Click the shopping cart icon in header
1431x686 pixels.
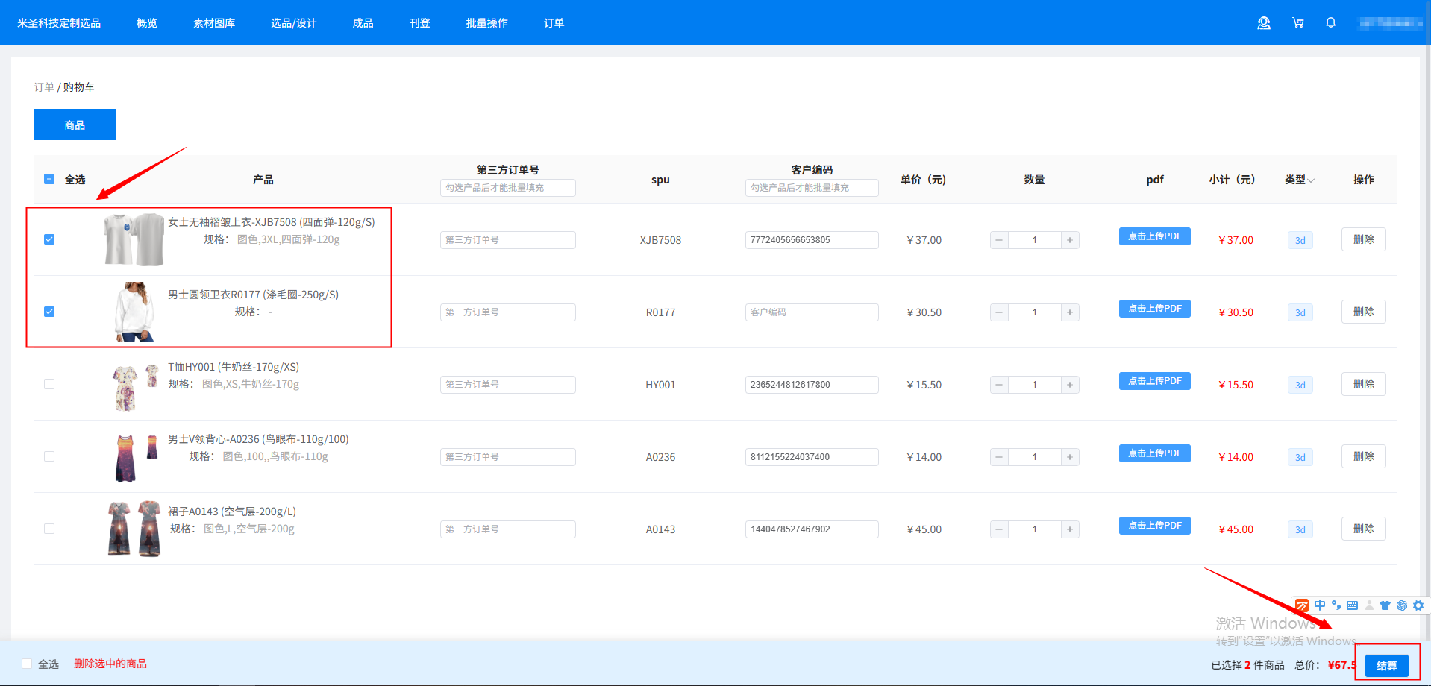click(1298, 23)
